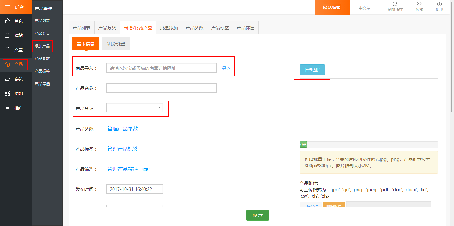Switch to the 产品列表 tab
Viewport: 454px width, 226px height.
point(82,28)
